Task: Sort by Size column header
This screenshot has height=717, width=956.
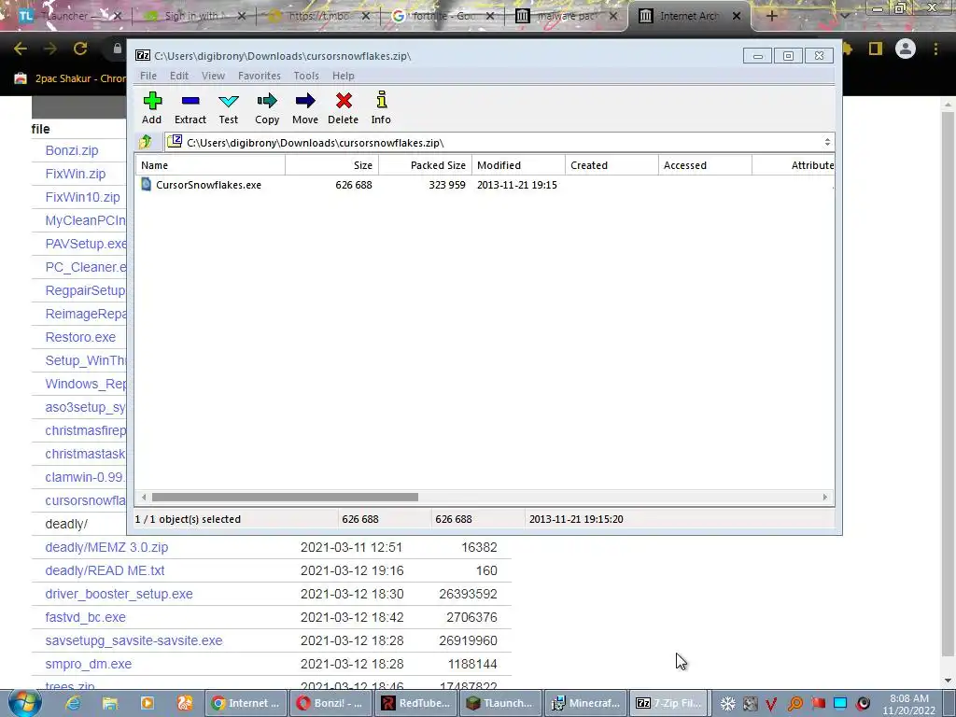Action: click(331, 165)
